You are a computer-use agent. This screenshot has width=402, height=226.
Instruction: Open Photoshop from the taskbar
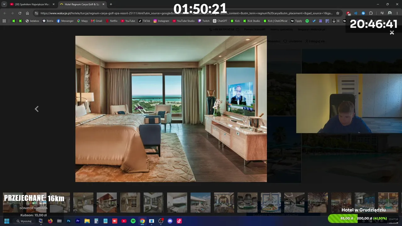(x=68, y=221)
